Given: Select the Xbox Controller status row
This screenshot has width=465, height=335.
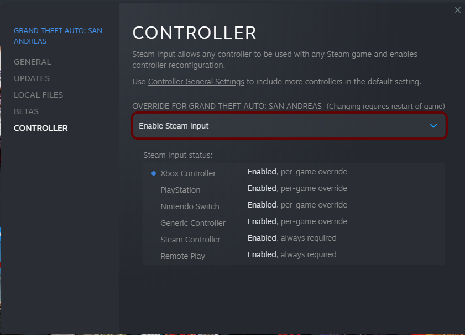Looking at the screenshot, I should tap(188, 173).
